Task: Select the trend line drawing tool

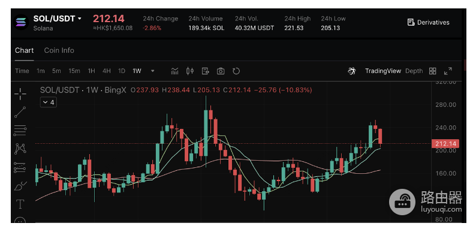Action: [x=20, y=112]
